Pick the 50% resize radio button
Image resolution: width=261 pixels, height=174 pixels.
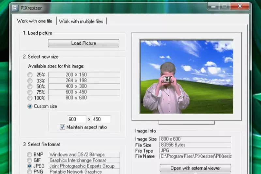coord(30,87)
